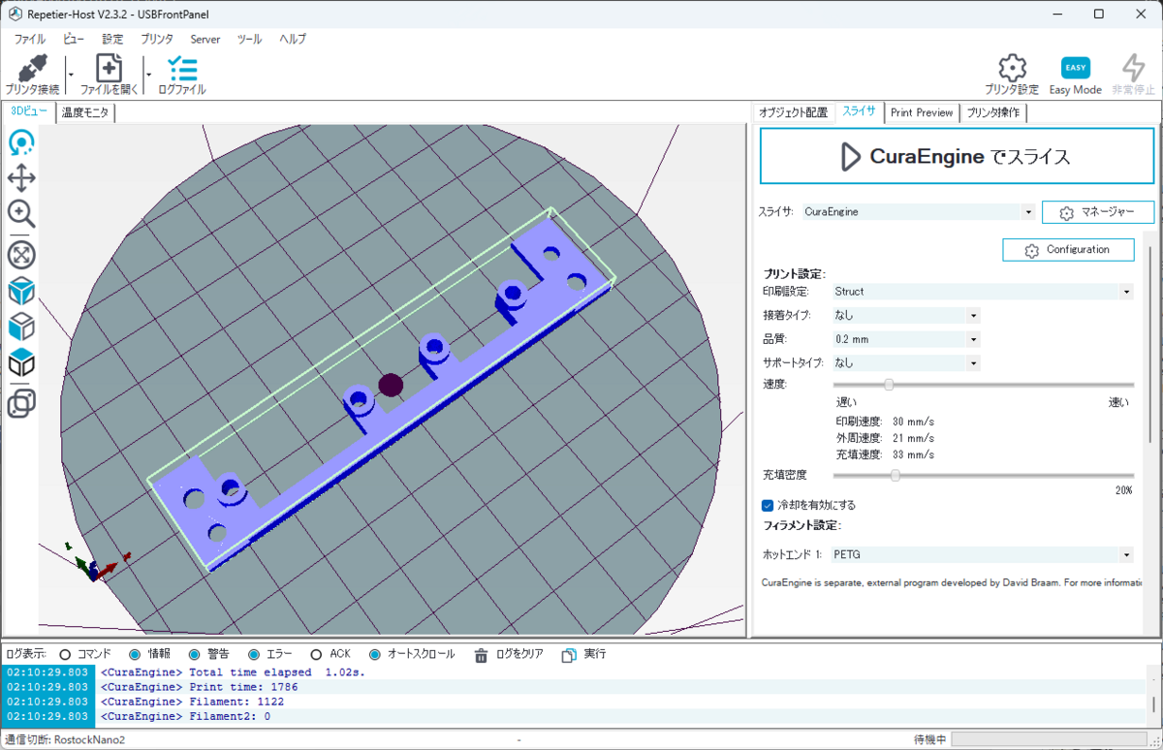Select the move view arrows tool
This screenshot has height=750, width=1163.
tap(21, 178)
